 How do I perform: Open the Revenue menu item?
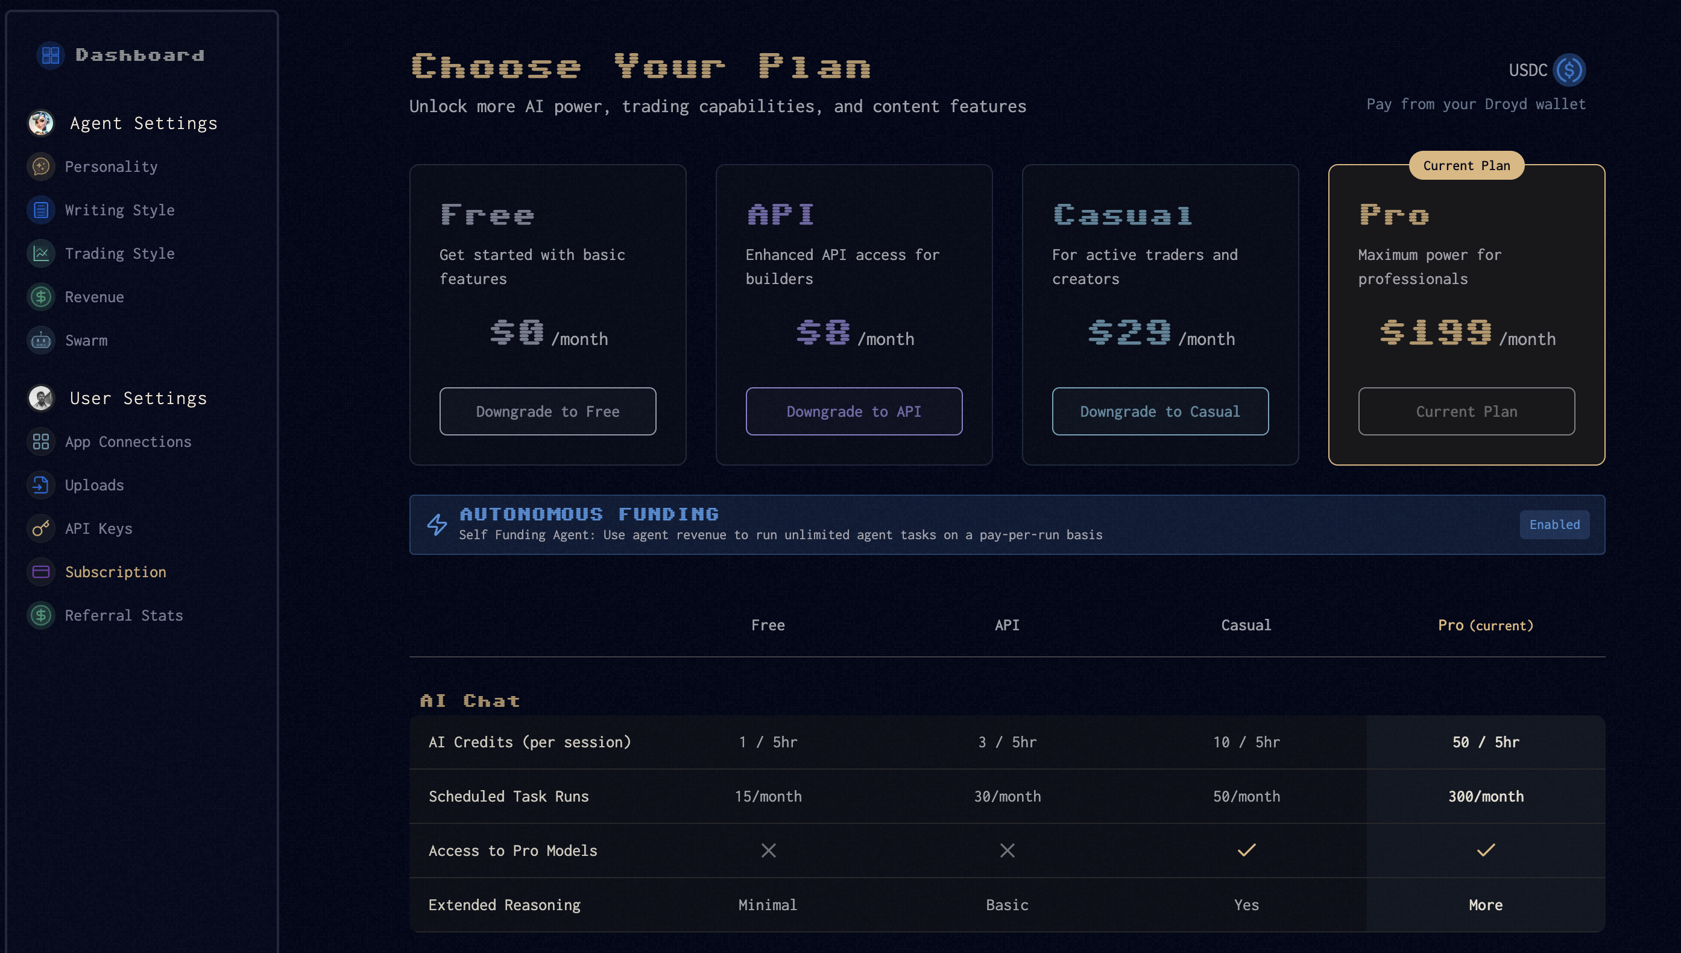[x=94, y=297]
